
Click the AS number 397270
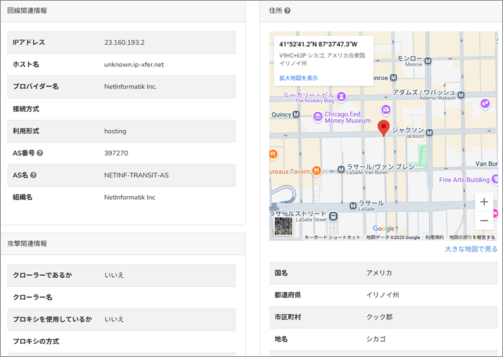(x=116, y=153)
